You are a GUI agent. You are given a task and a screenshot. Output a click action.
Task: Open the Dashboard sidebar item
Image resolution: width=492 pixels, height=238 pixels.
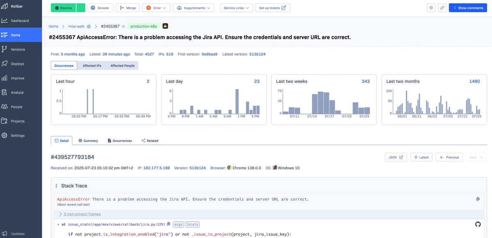(x=21, y=21)
